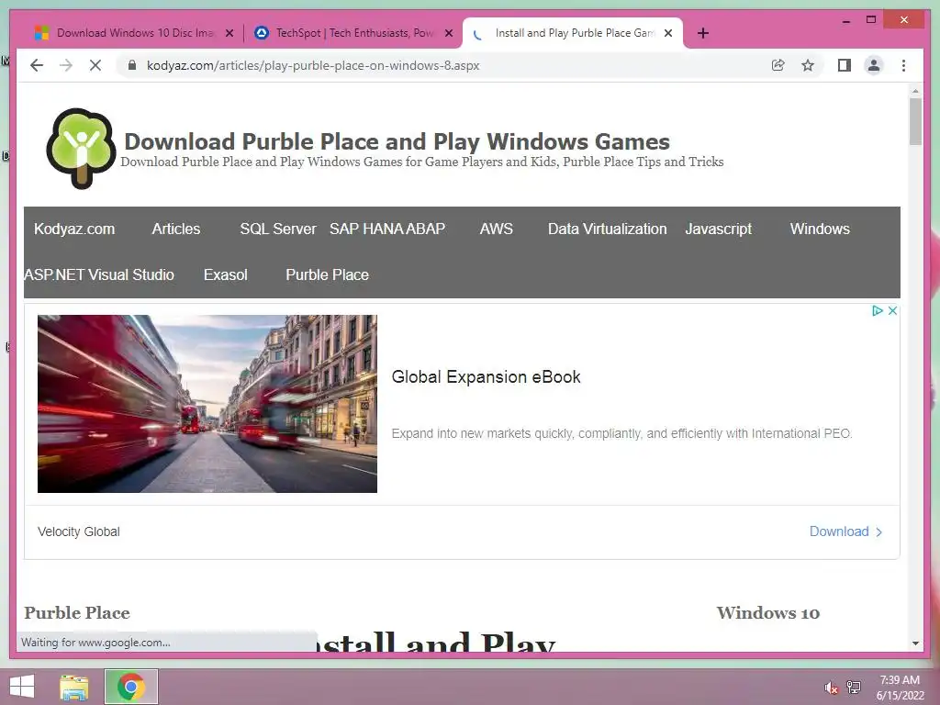The image size is (940, 705).
Task: Click Global Expansion eBook ad title
Action: pyautogui.click(x=486, y=376)
